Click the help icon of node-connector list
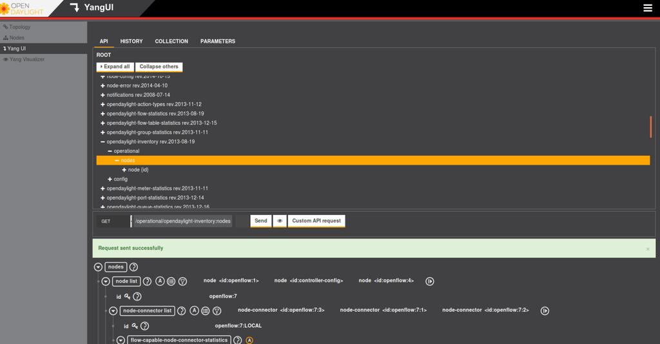The image size is (660, 344). [181, 310]
